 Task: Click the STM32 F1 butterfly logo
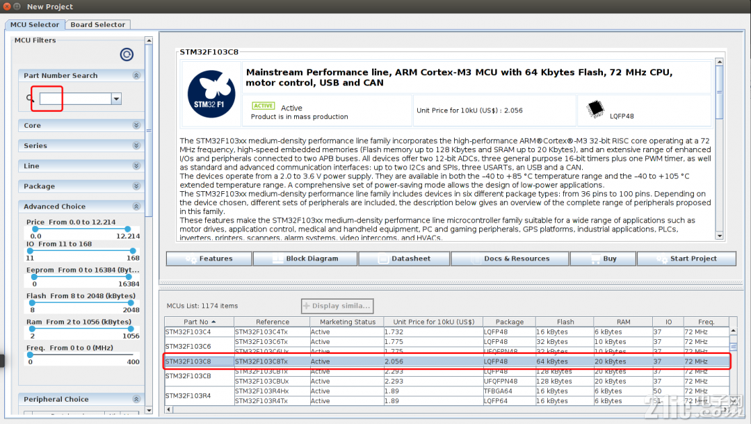[x=211, y=95]
